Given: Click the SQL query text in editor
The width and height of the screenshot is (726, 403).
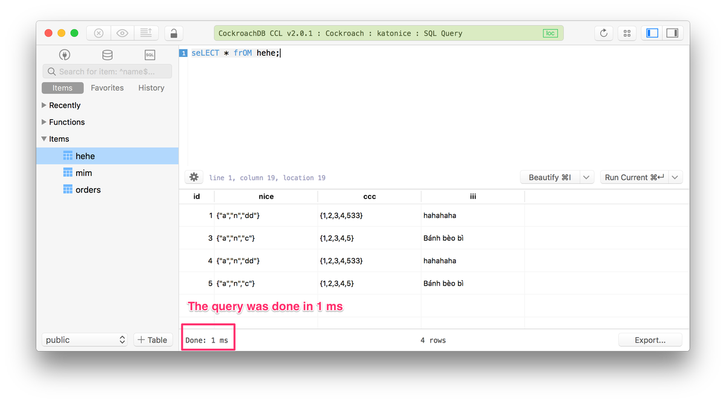Looking at the screenshot, I should point(235,53).
